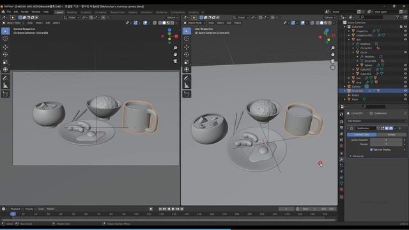Remove the Subdivision modifier with X button
Viewport: 409px width, 230px height.
pyautogui.click(x=400, y=128)
